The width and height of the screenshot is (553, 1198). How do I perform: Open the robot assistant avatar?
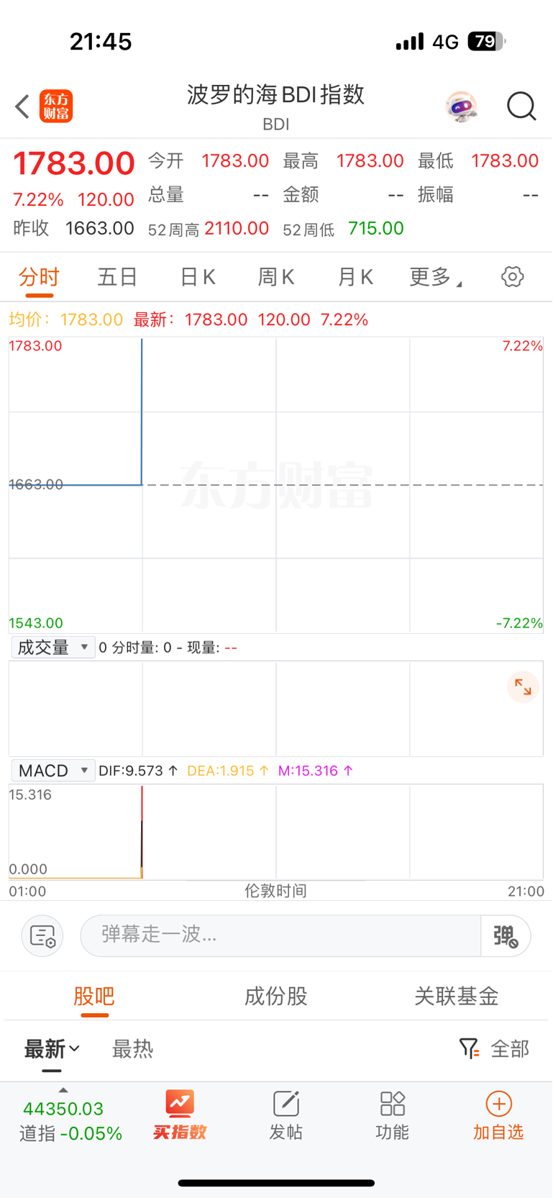point(461,107)
